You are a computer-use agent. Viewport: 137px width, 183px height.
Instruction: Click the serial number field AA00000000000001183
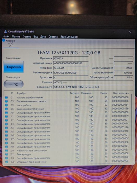coord(71,63)
